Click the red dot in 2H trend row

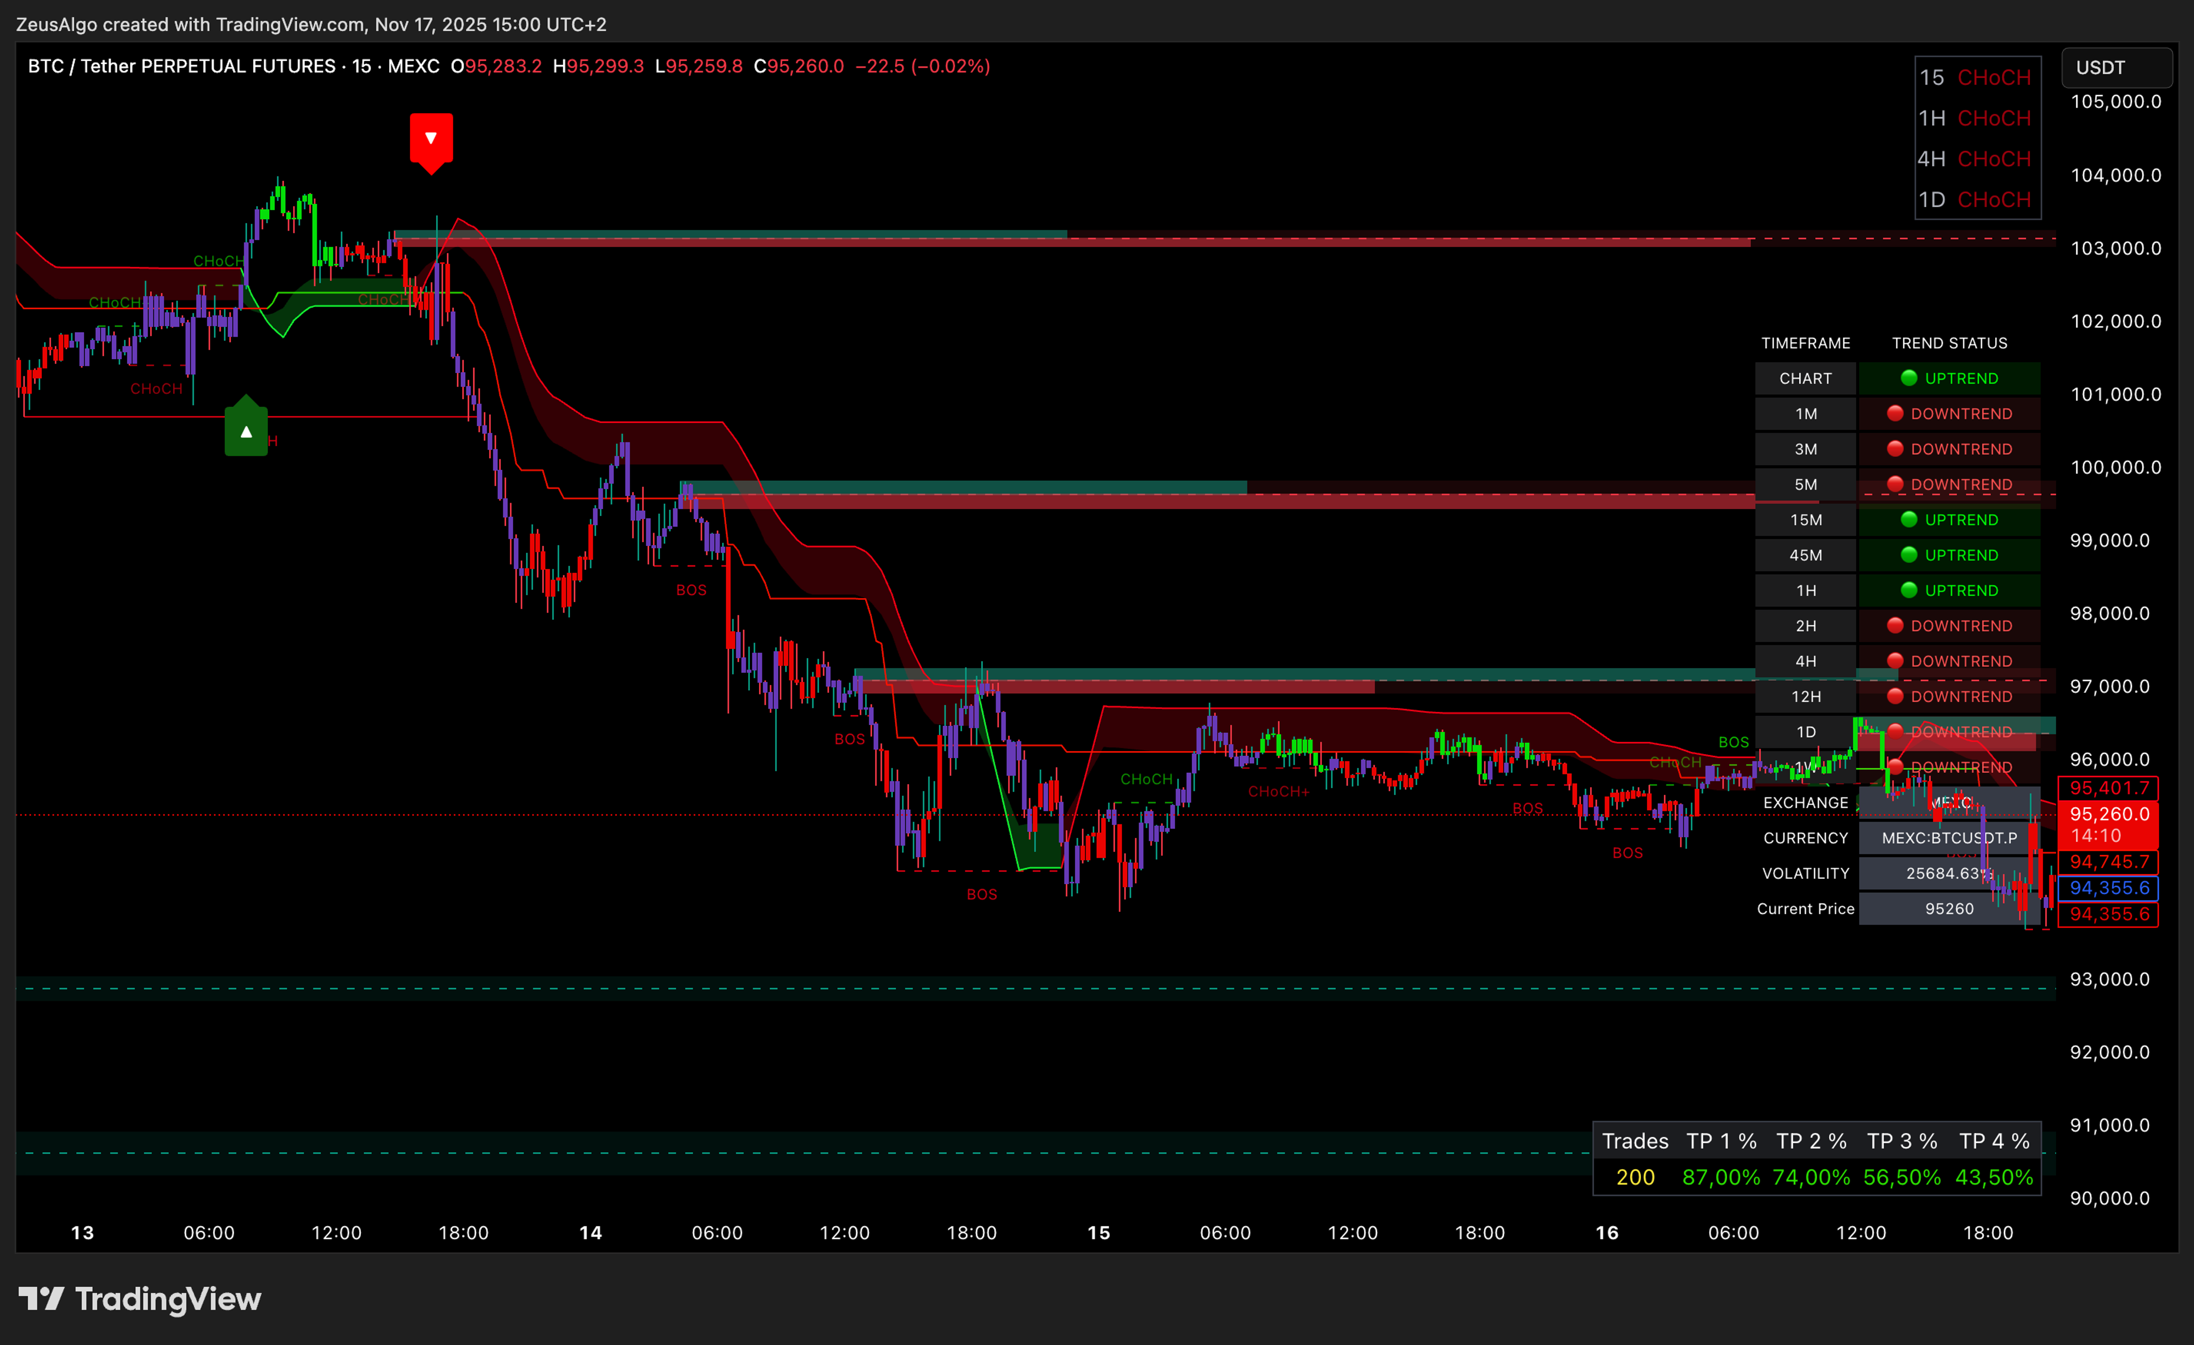click(1895, 625)
